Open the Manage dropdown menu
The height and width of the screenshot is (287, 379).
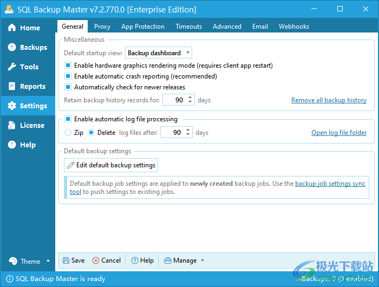(184, 260)
